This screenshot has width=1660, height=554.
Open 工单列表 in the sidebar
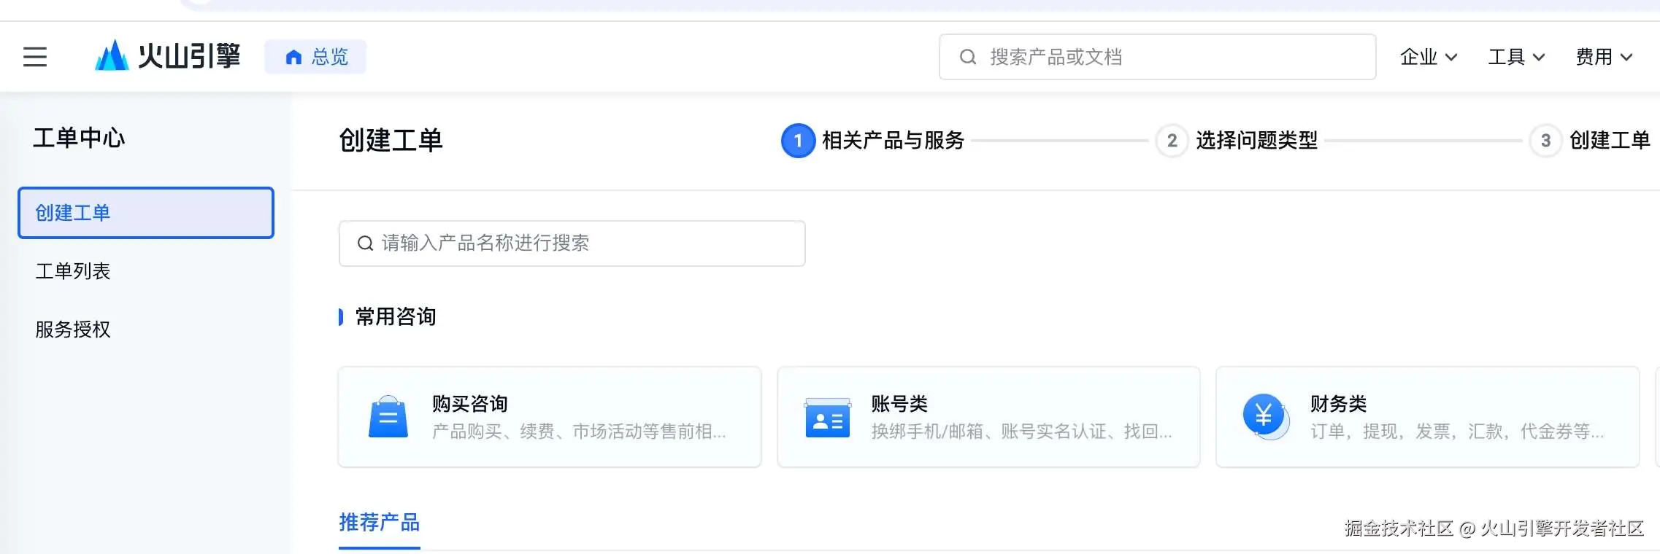click(x=73, y=271)
